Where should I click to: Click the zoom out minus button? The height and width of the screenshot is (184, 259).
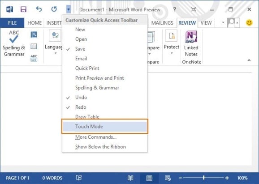[x=181, y=178]
